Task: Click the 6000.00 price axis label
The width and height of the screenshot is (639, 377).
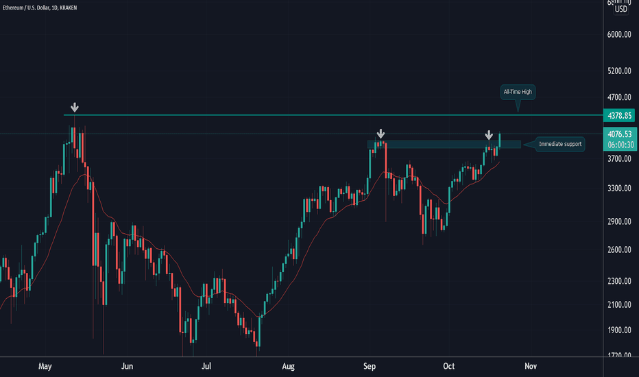Action: click(619, 35)
